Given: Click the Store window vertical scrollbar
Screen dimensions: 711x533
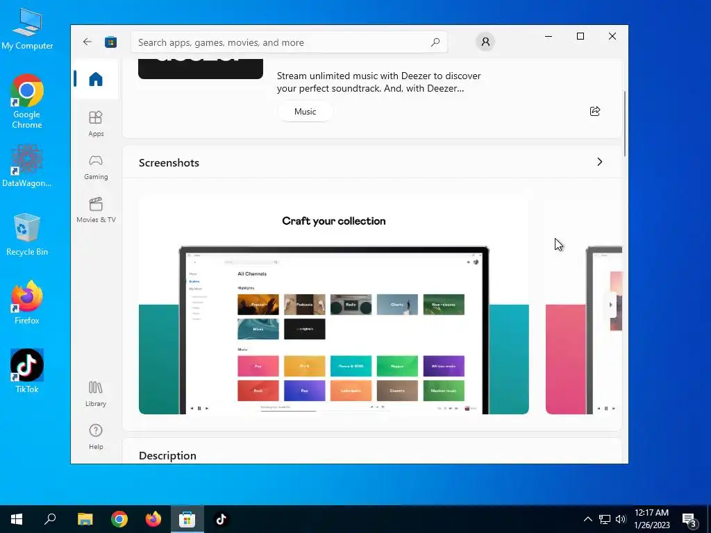Looking at the screenshot, I should 625,124.
